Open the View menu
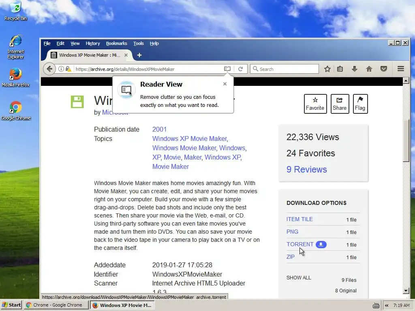The width and height of the screenshot is (415, 311). point(75,43)
